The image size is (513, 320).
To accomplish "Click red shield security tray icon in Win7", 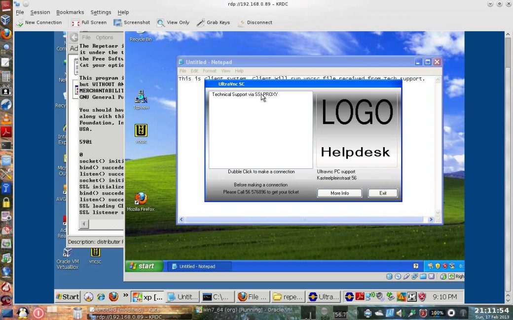I will coord(422,296).
